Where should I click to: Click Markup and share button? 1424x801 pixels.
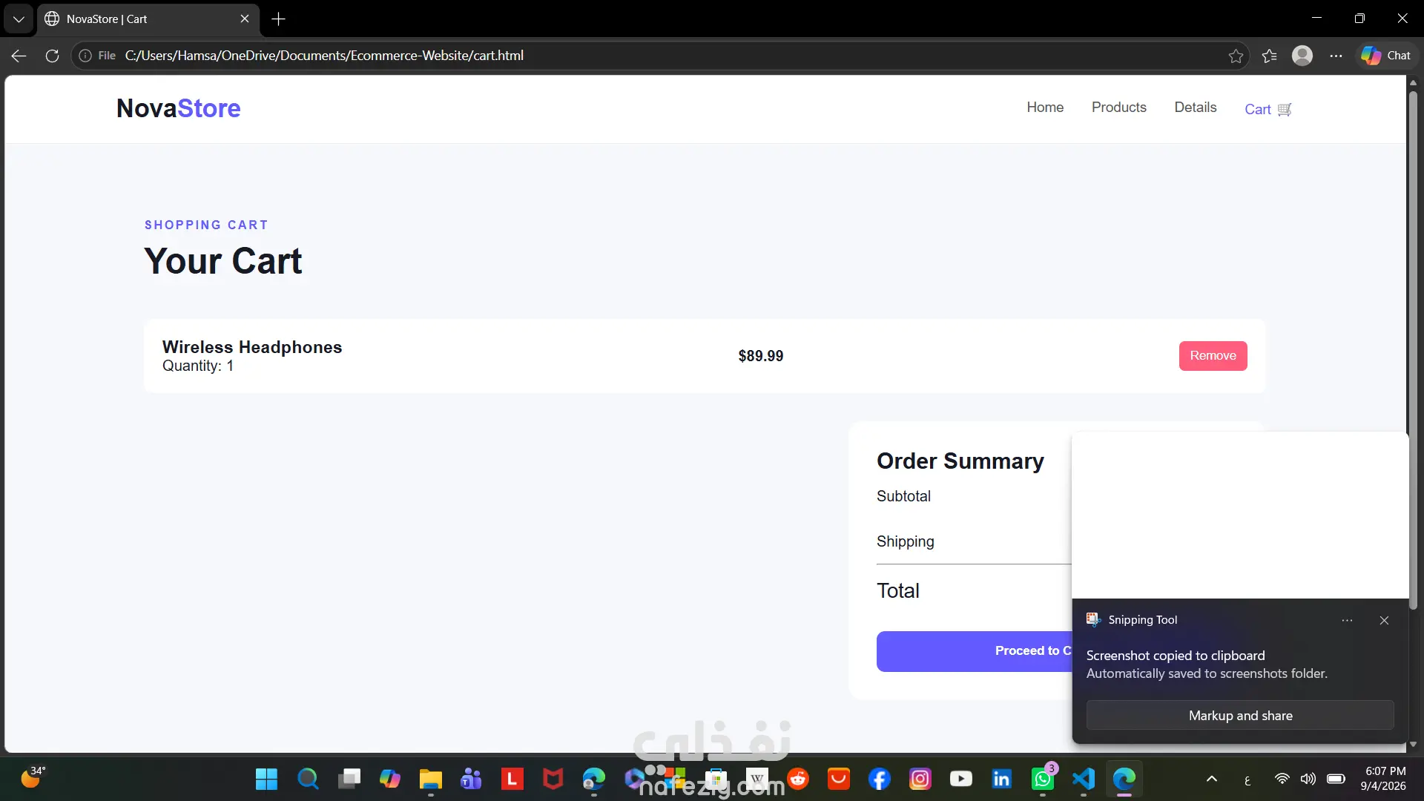[x=1240, y=716]
